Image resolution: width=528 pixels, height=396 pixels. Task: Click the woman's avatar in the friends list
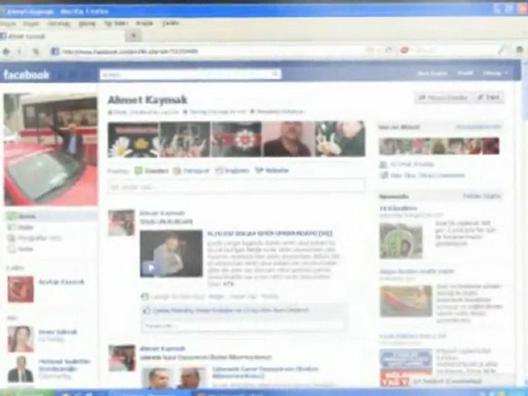20,339
